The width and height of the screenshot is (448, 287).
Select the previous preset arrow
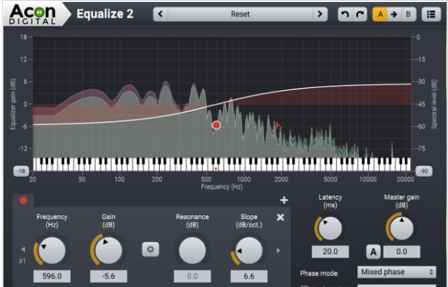point(160,13)
